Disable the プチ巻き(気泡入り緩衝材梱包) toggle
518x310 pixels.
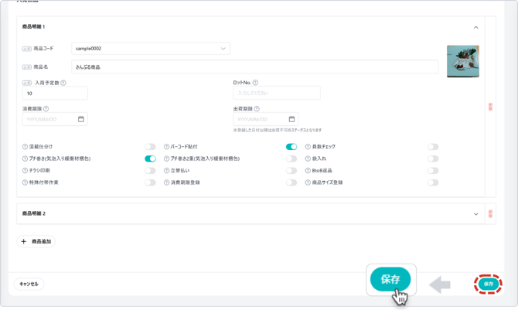(x=150, y=158)
